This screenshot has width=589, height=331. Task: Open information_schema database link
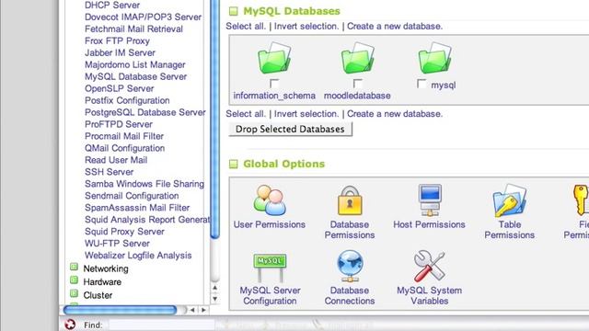274,96
